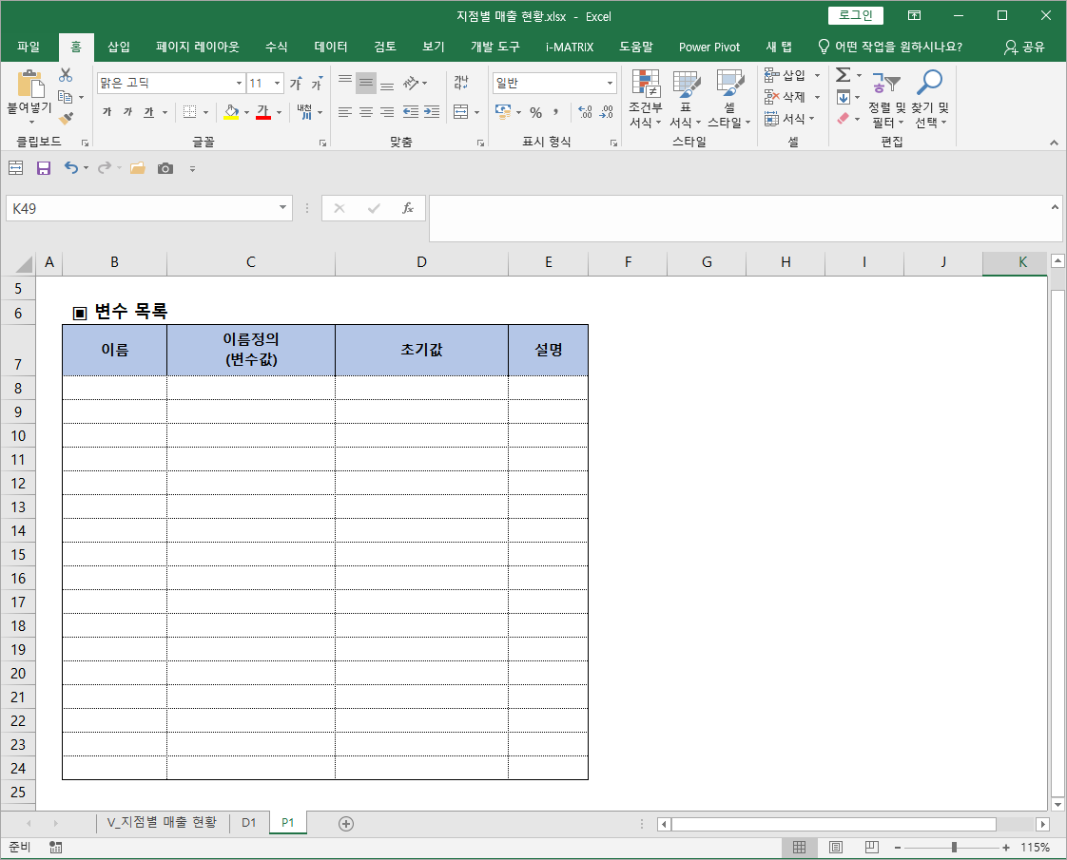The width and height of the screenshot is (1067, 860).
Task: Click the 로그인 (Sign in) button
Action: tap(856, 15)
